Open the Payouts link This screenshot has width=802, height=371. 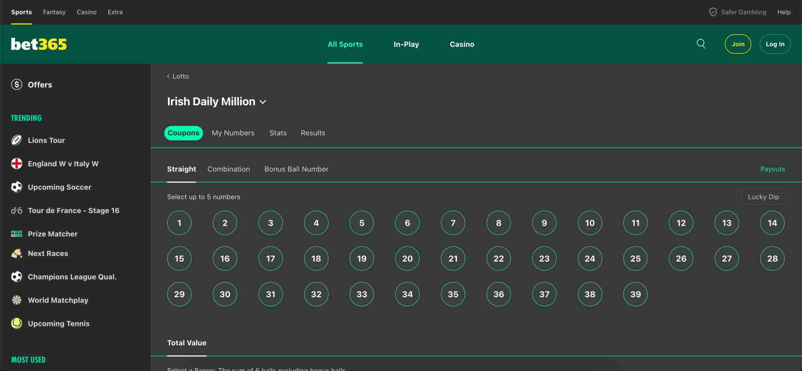(x=773, y=169)
